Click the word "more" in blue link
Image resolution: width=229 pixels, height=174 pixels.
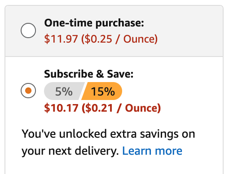(x=168, y=151)
